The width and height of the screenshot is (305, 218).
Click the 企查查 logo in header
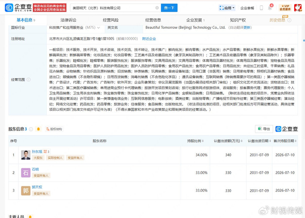[x=18, y=7]
